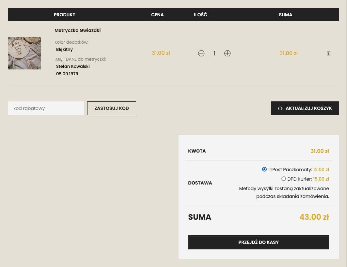Open the Metryczka Gwiazdki product title link
Viewport: 347px width, 267px height.
click(77, 30)
